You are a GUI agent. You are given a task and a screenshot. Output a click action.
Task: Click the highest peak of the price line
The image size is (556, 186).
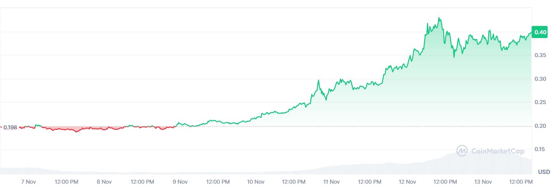pyautogui.click(x=439, y=18)
